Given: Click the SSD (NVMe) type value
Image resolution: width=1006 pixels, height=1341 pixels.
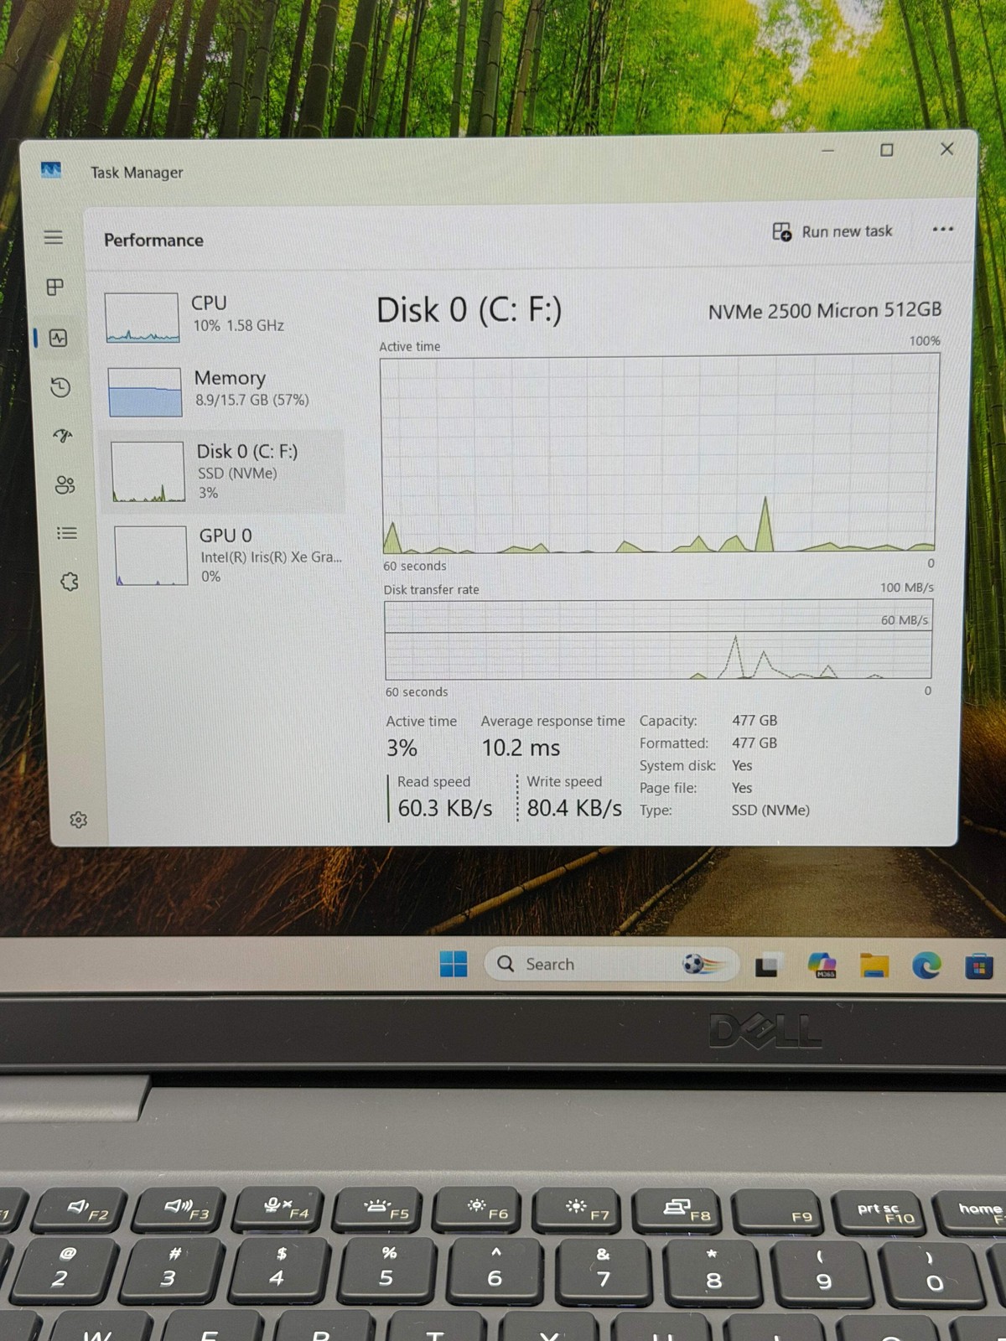Looking at the screenshot, I should point(770,810).
